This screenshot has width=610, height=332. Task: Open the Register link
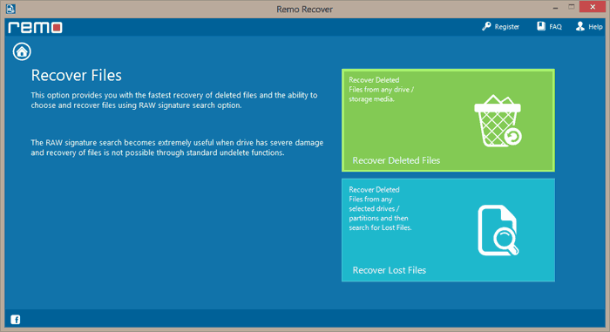point(506,27)
